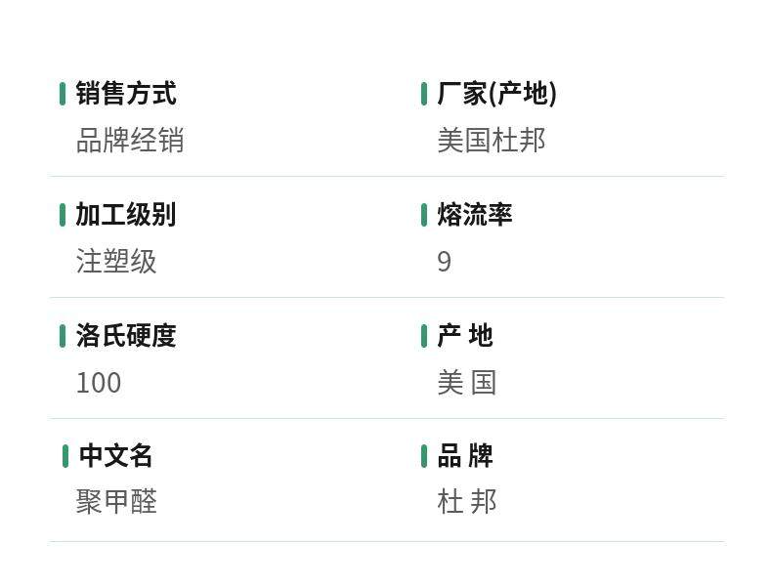The height and width of the screenshot is (586, 772).
Task: Select the melt flow value 9
Action: click(x=444, y=262)
